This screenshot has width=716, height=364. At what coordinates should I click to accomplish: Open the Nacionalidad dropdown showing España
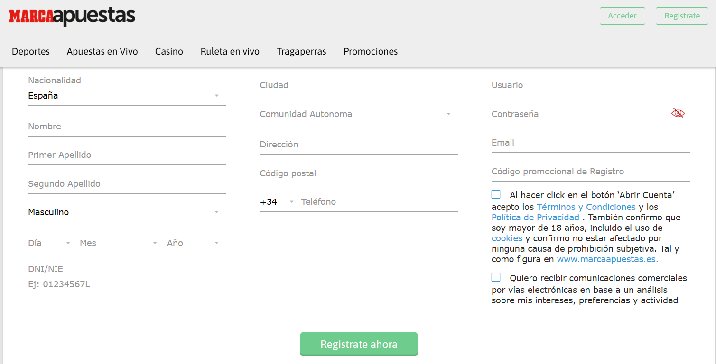click(127, 96)
